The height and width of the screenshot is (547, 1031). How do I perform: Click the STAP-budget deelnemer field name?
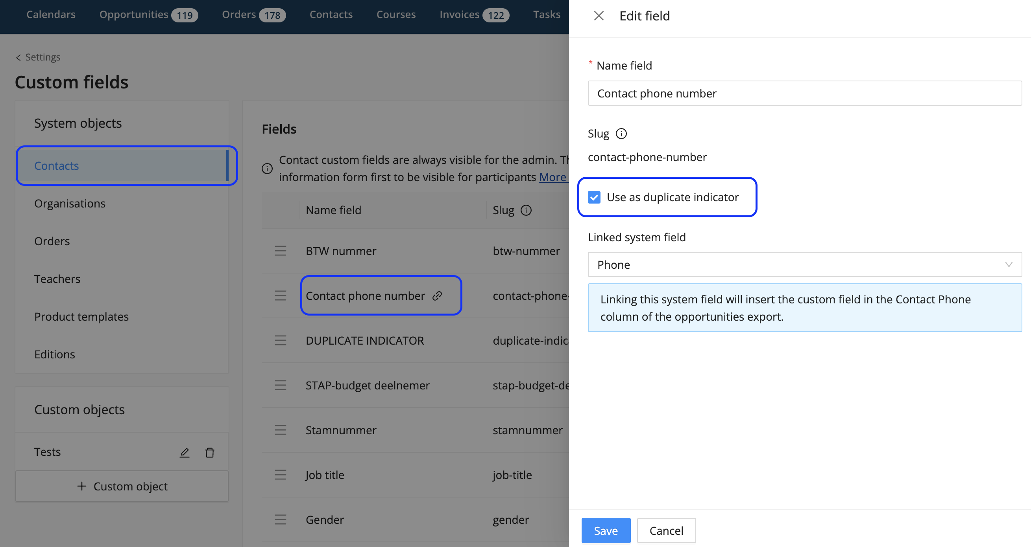tap(368, 385)
